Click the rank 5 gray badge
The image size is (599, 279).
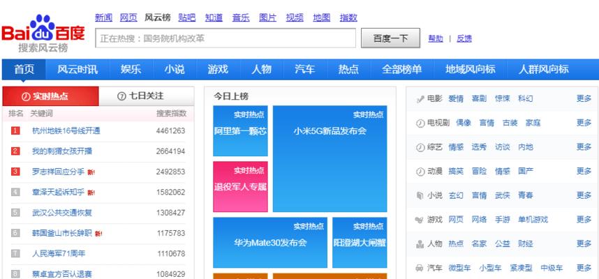click(15, 213)
